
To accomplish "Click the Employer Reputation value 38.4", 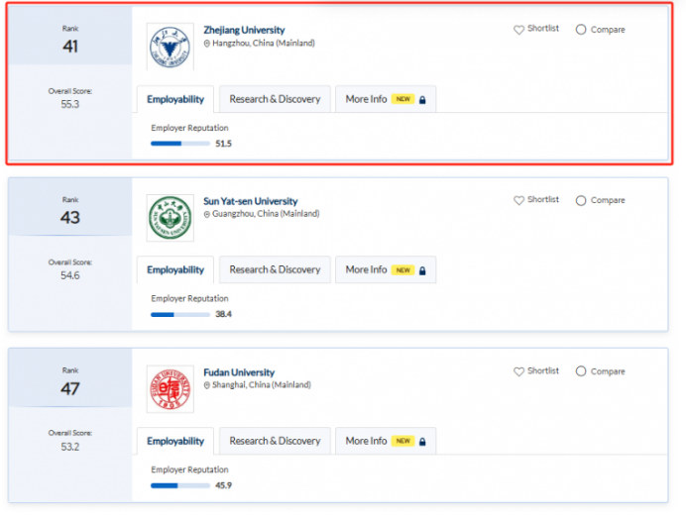I will [224, 314].
